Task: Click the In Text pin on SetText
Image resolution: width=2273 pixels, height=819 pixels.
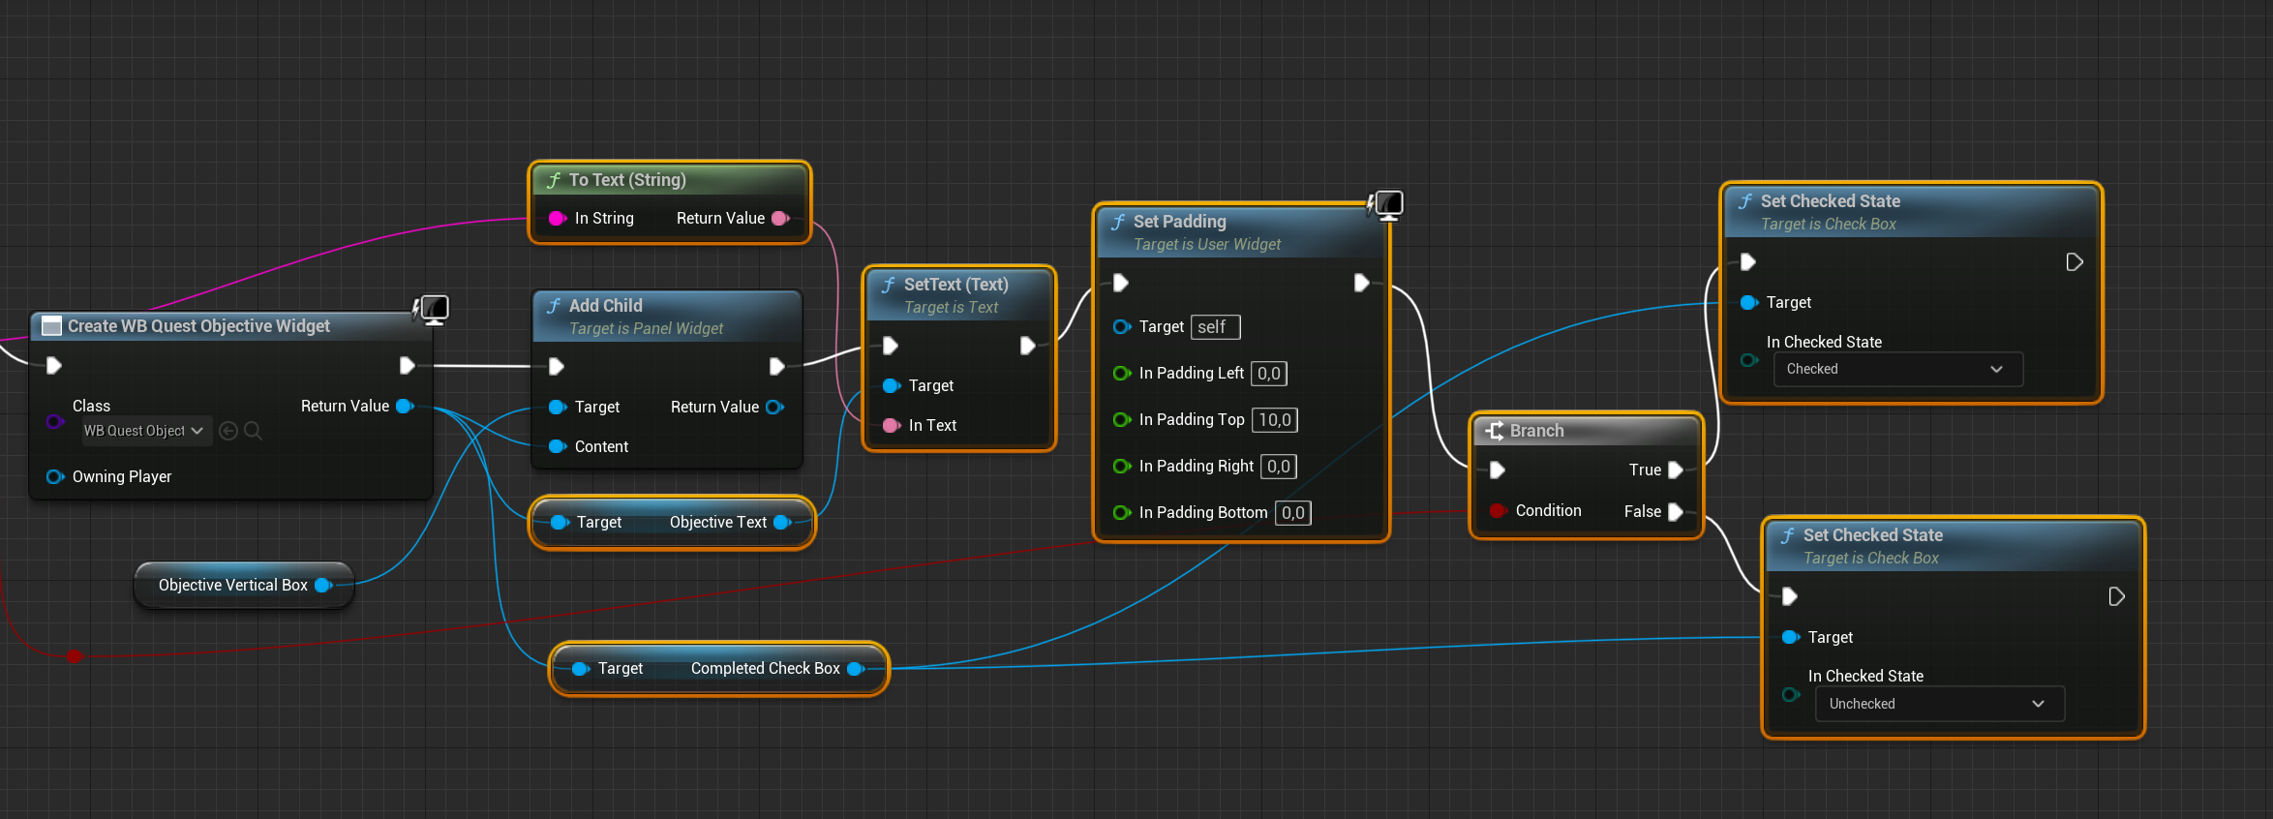Action: pyautogui.click(x=892, y=425)
